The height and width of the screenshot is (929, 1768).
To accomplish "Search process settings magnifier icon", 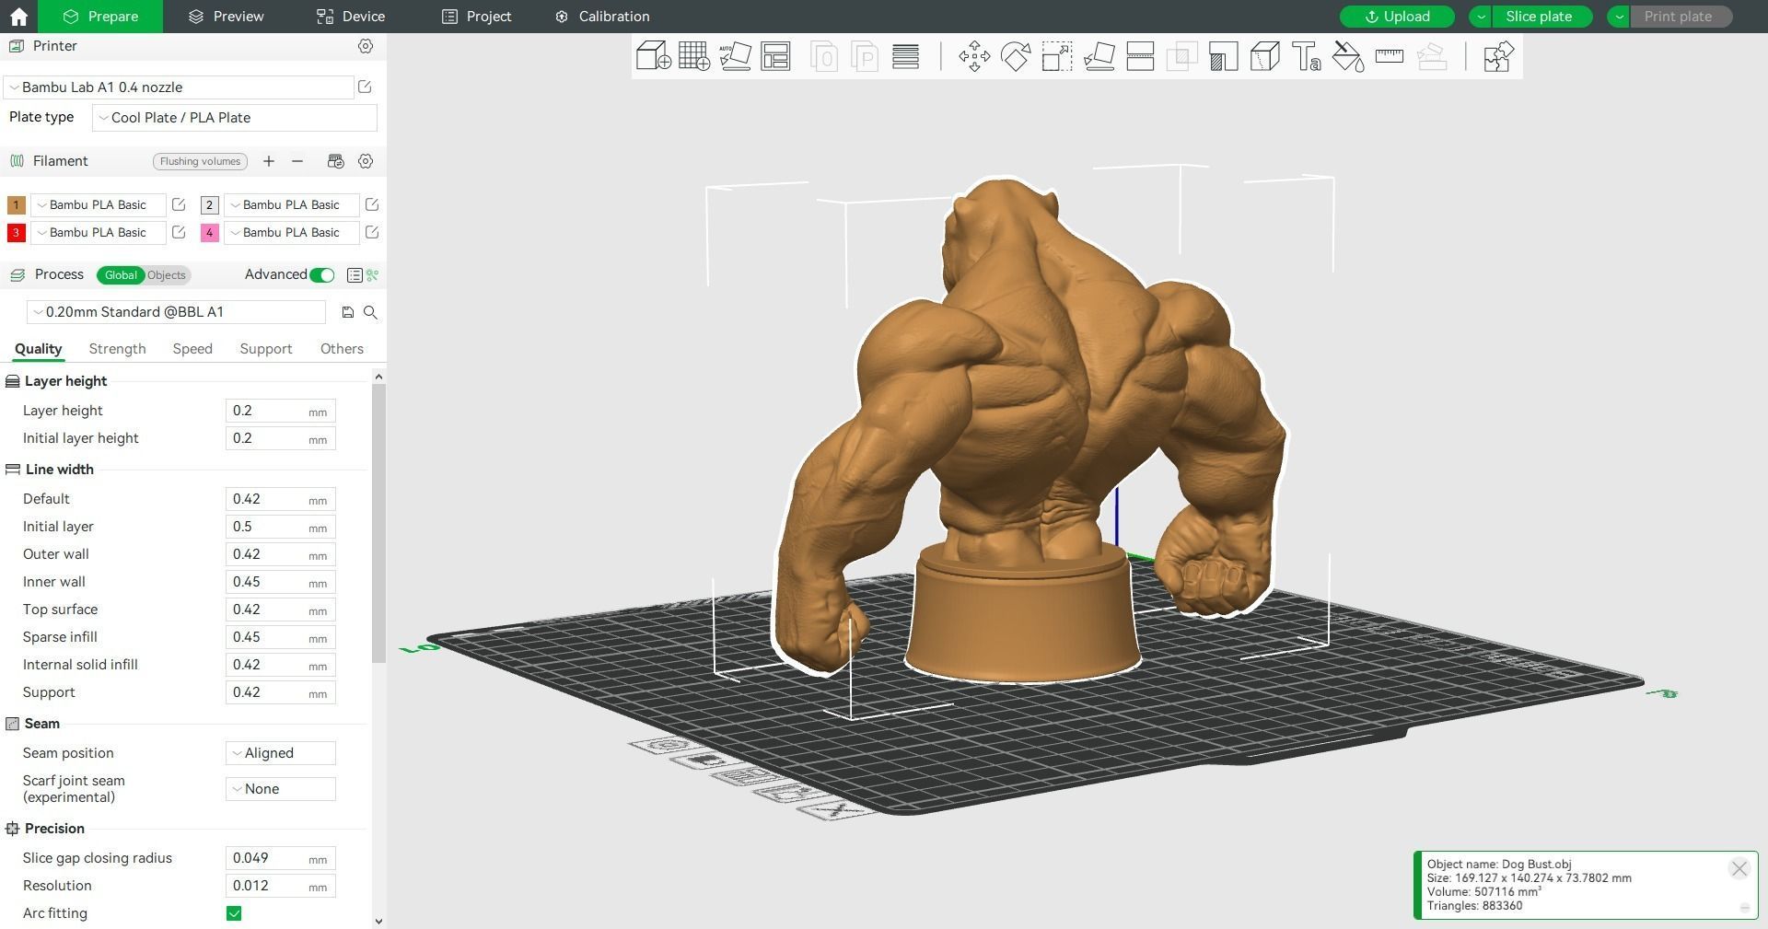I will pos(370,312).
